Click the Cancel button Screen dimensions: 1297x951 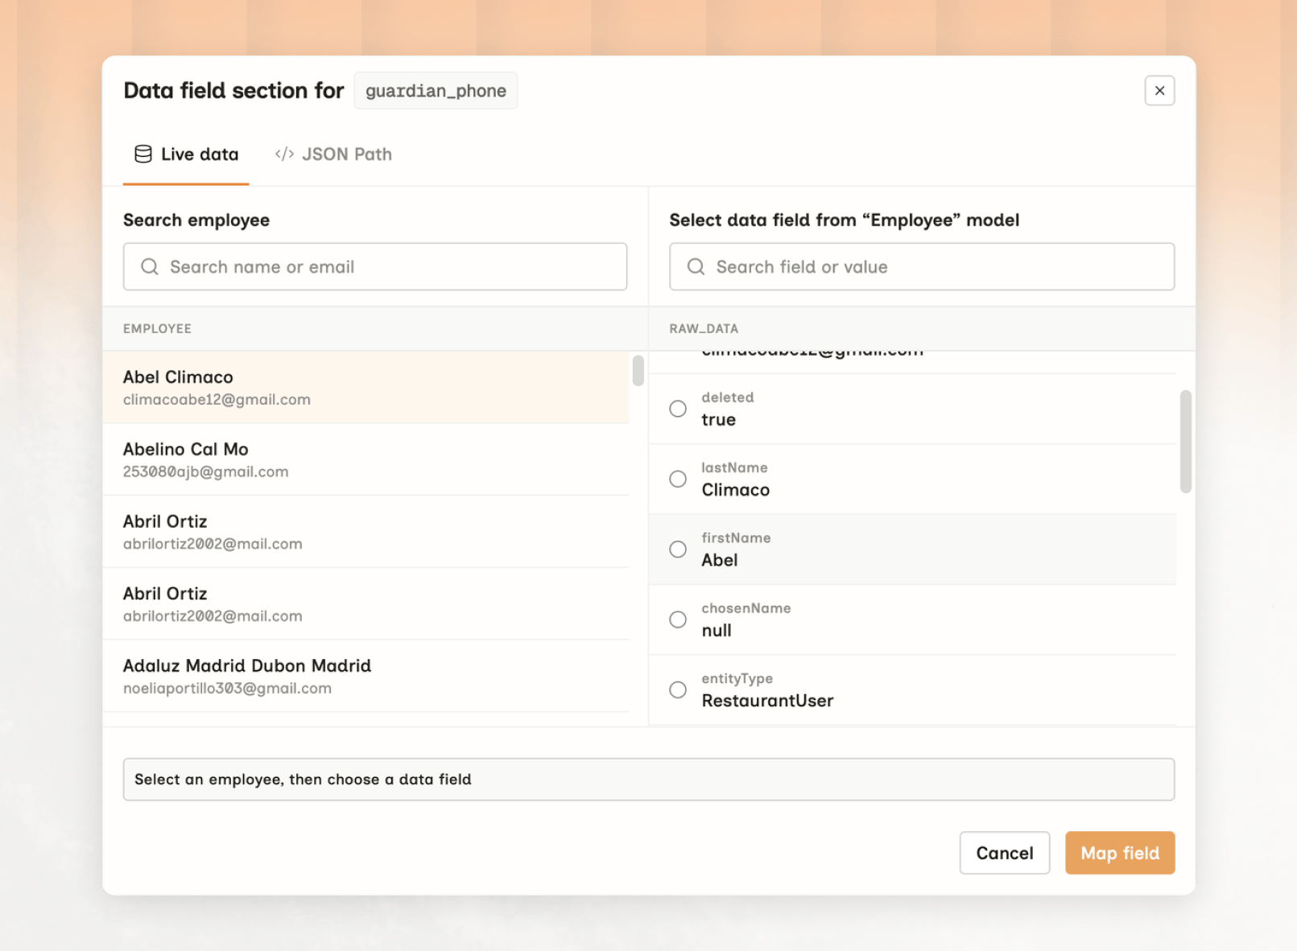[x=1004, y=853]
